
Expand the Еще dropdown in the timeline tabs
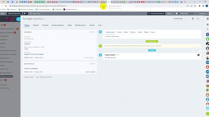[153, 32]
